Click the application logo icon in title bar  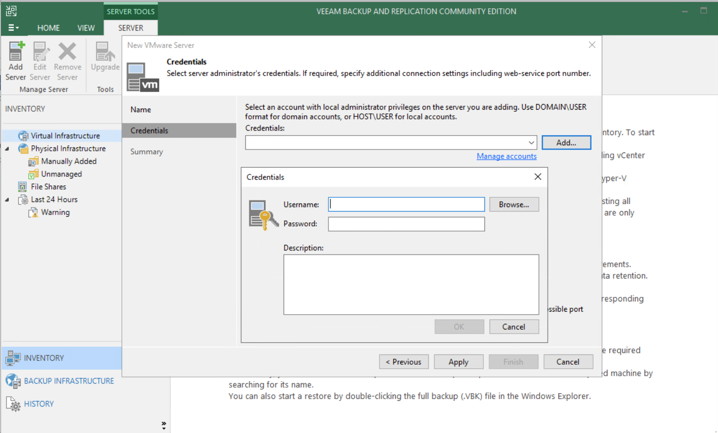tap(11, 11)
